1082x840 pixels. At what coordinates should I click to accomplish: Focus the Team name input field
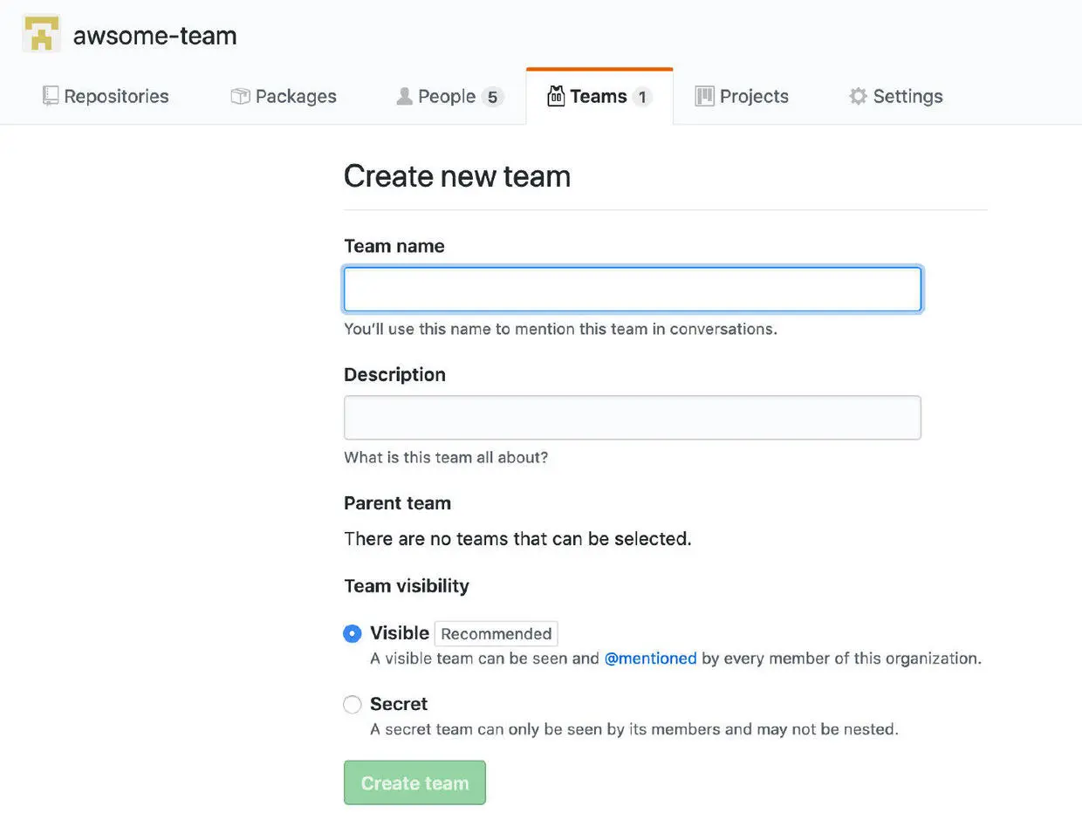(x=632, y=290)
